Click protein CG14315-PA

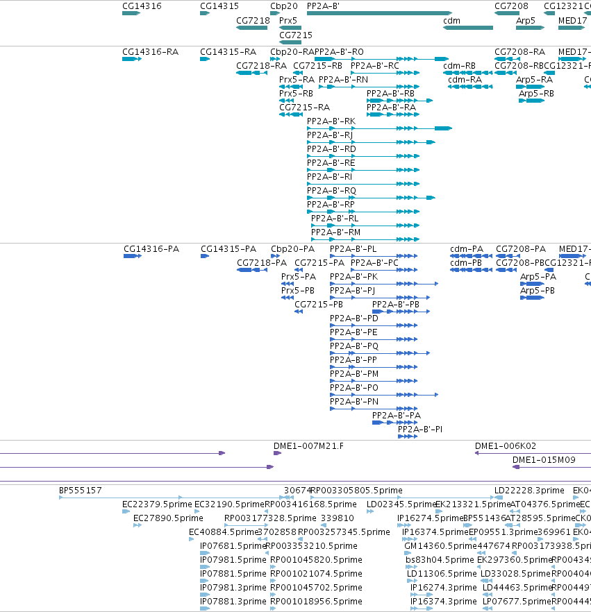click(205, 256)
